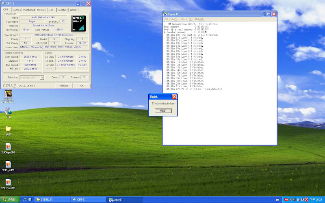Click the red antivirus tray icon
The width and height of the screenshot is (325, 203).
click(x=306, y=200)
